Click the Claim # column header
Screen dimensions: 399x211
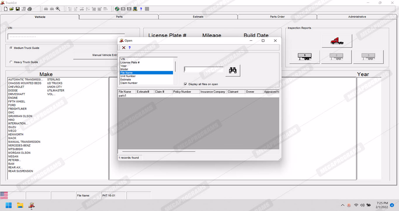click(163, 92)
